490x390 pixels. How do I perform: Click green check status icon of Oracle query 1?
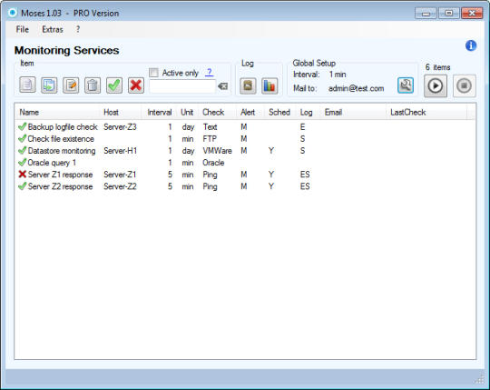tap(22, 162)
